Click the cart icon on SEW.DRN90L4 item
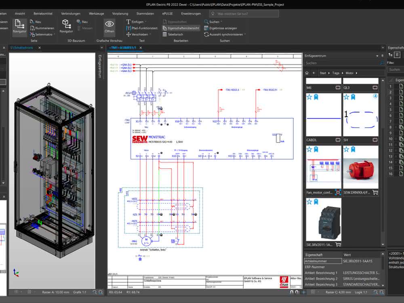The width and height of the screenshot is (404, 303). [x=375, y=192]
